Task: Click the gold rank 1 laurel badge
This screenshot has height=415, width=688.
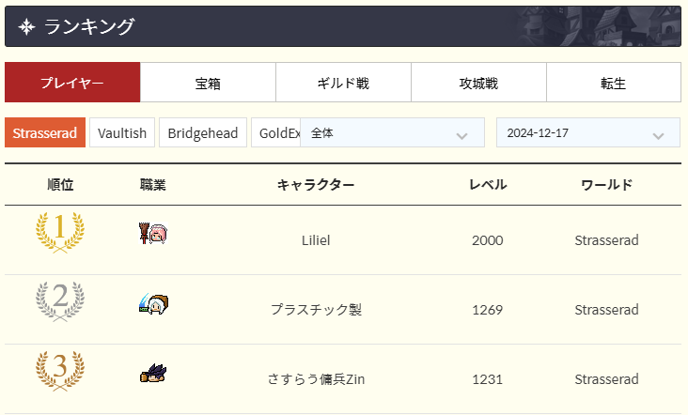Action: 60,232
